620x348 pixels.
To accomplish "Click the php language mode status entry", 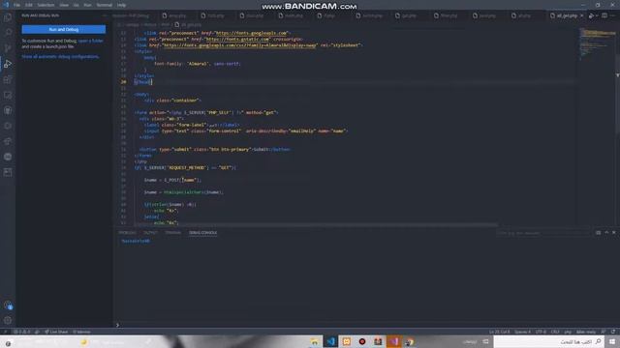I will pos(568,332).
